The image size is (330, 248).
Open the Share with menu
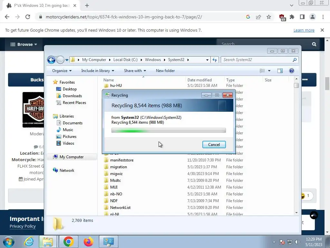[135, 71]
